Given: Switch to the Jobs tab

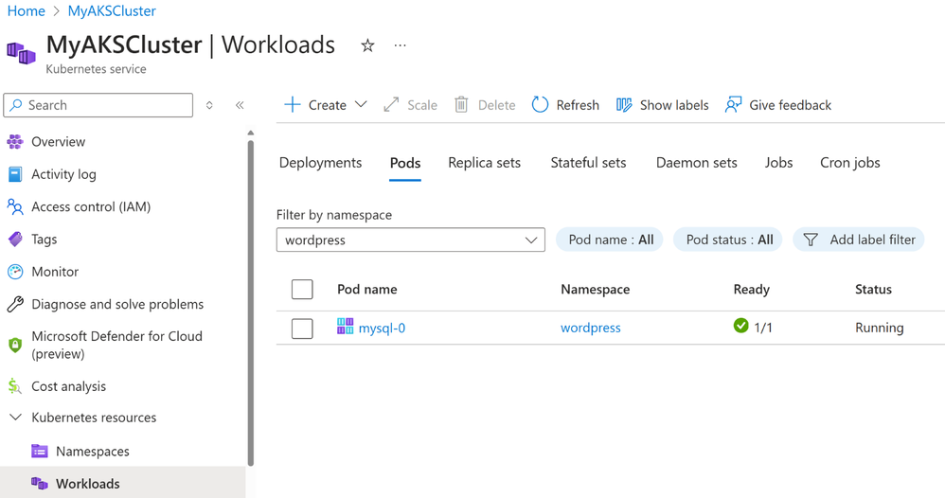Looking at the screenshot, I should pos(778,163).
